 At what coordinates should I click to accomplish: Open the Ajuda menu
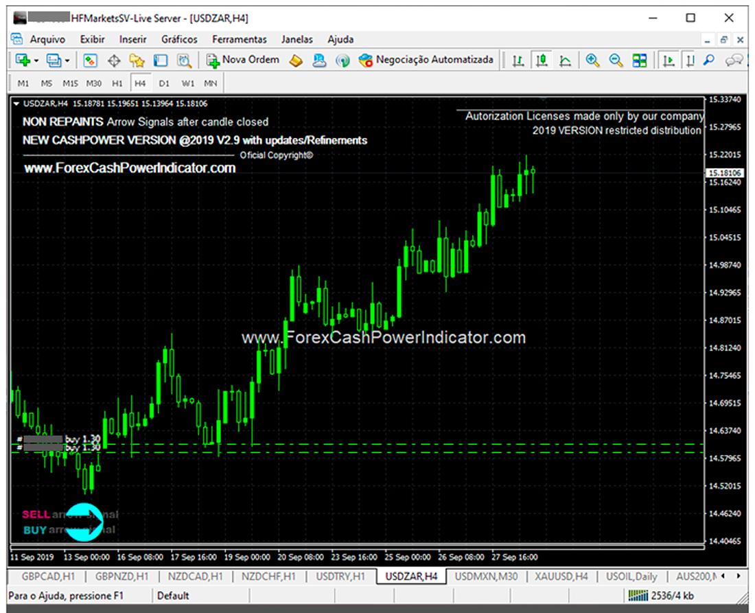340,40
